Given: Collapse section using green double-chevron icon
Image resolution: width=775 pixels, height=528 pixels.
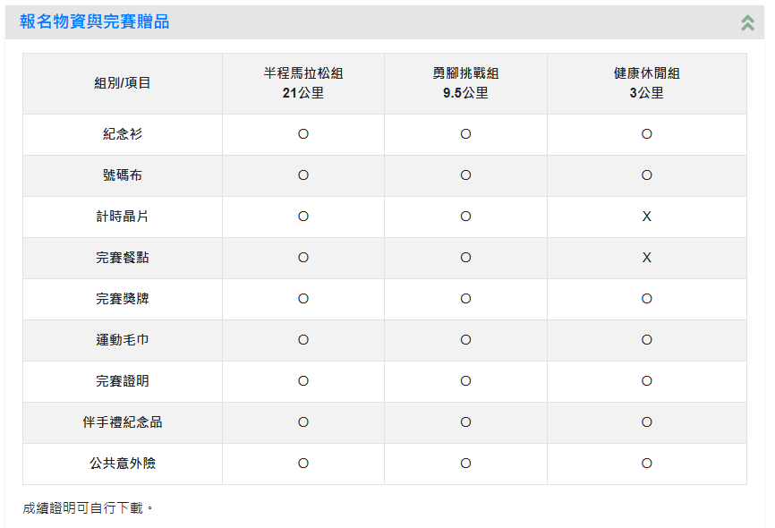Looking at the screenshot, I should (747, 22).
